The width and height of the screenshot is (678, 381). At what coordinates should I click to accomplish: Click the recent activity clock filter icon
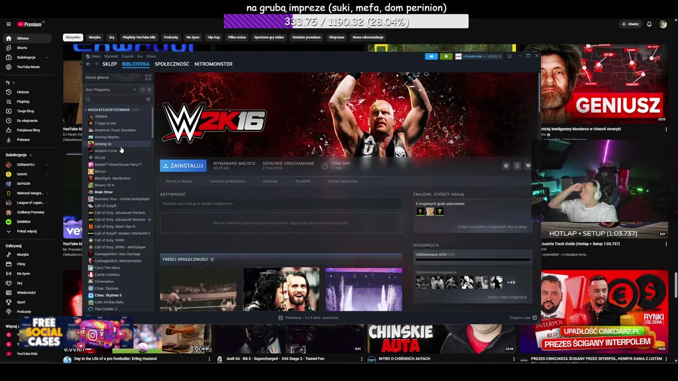[x=142, y=89]
